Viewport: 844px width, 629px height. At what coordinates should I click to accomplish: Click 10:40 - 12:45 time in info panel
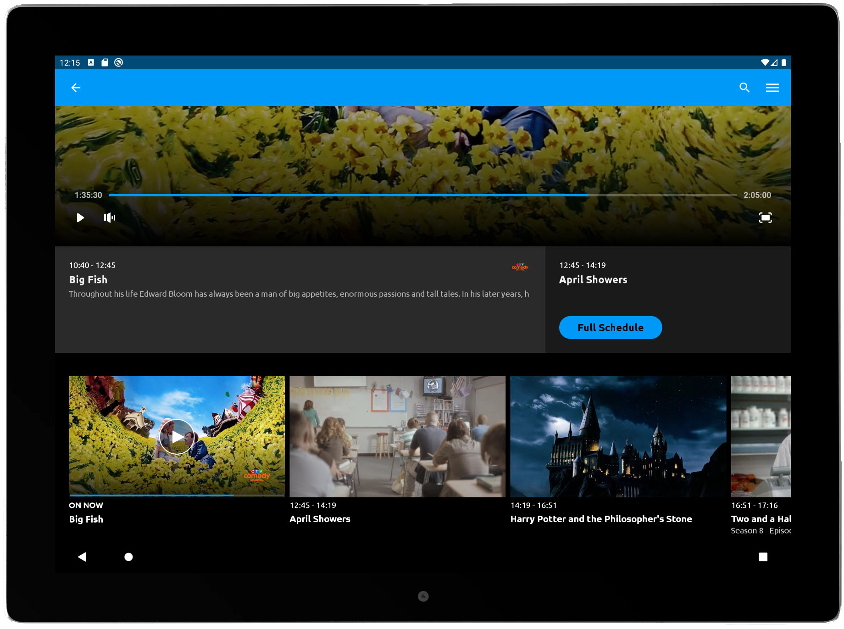coord(92,265)
